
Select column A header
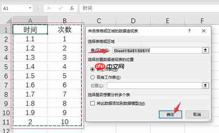point(30,21)
